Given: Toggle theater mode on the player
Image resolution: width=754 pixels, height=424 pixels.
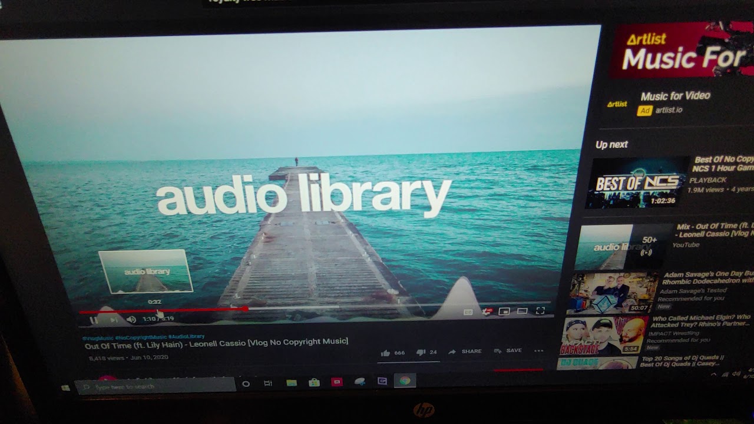Looking at the screenshot, I should click(522, 311).
